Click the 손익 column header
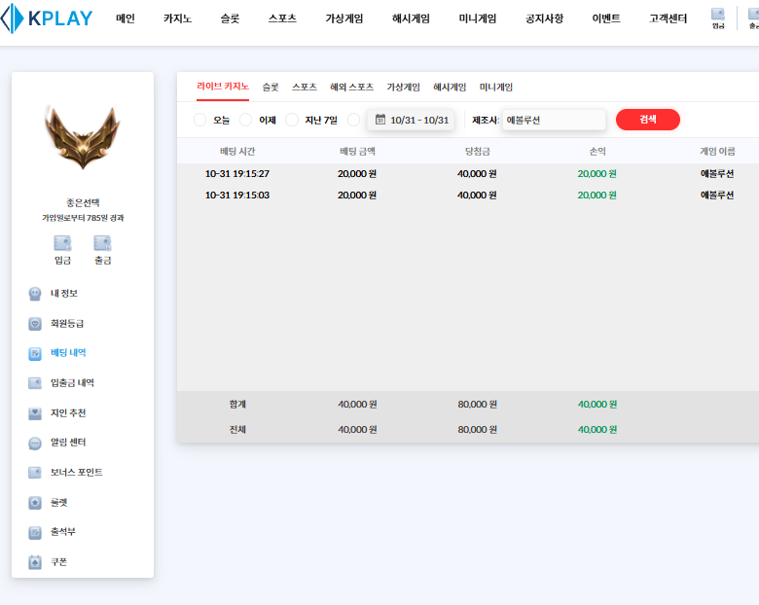 (x=597, y=152)
